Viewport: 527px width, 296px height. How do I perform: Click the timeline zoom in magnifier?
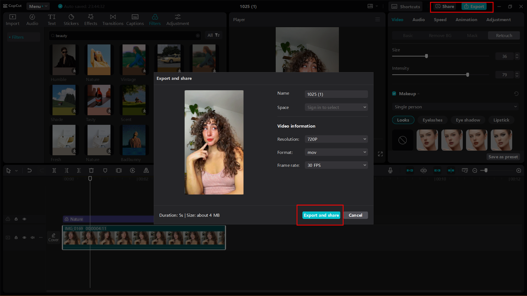click(x=519, y=170)
